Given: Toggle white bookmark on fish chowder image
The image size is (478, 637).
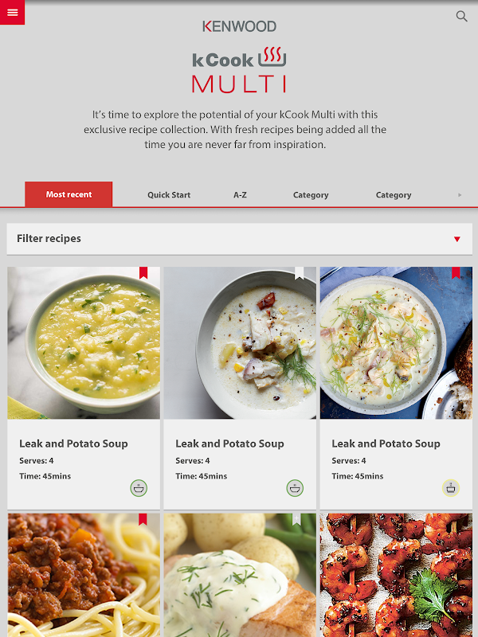Looking at the screenshot, I should pyautogui.click(x=300, y=272).
